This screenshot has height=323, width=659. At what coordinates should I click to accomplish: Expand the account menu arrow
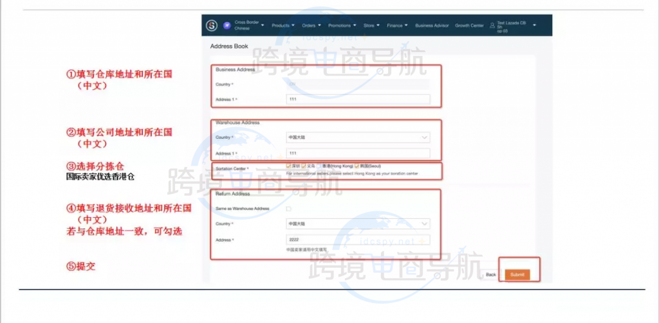534,26
